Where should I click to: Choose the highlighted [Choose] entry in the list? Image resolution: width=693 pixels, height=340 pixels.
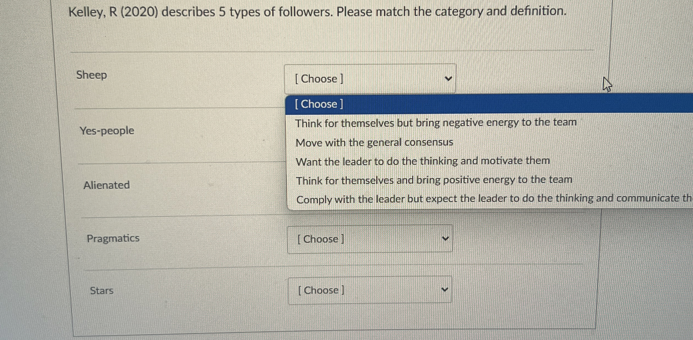(x=318, y=104)
